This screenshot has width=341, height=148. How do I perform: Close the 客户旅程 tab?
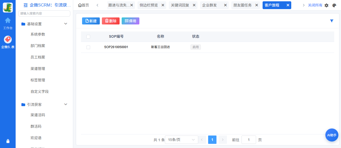288,5
